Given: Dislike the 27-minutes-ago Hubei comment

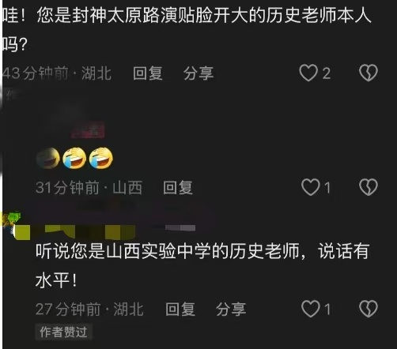Looking at the screenshot, I should [x=369, y=309].
